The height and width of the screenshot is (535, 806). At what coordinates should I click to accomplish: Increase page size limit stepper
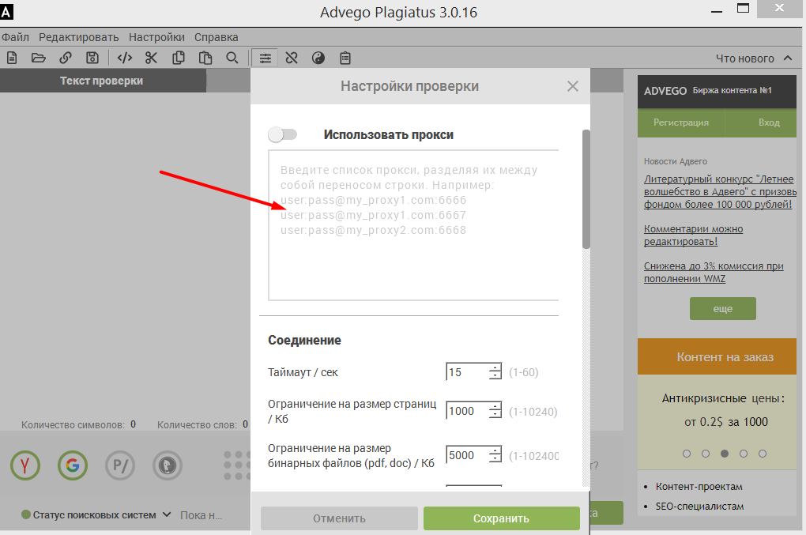coord(495,406)
